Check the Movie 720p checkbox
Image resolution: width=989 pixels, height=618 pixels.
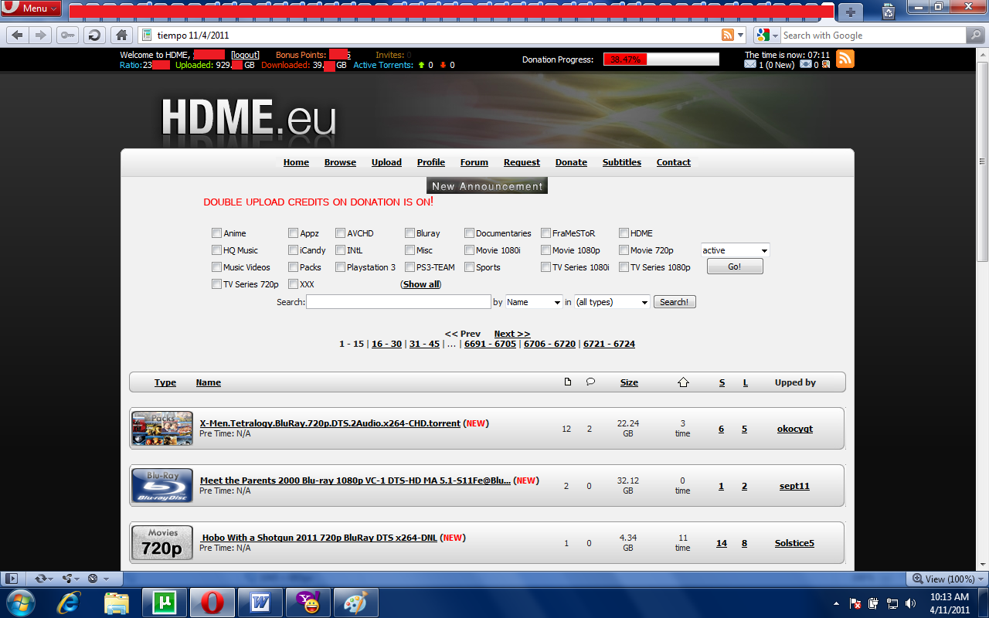[624, 250]
